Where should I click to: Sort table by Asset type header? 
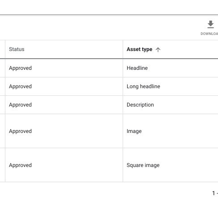pyautogui.click(x=139, y=49)
